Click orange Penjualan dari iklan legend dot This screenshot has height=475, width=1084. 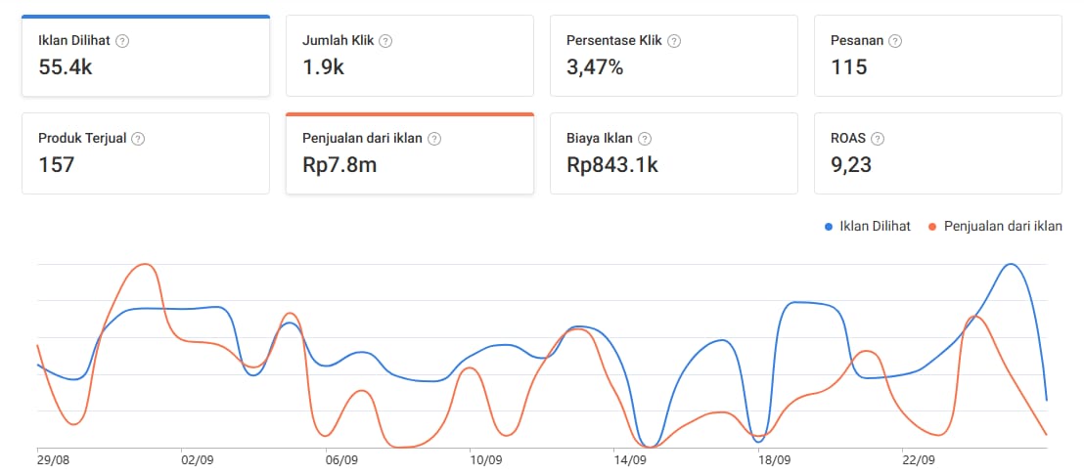pyautogui.click(x=933, y=227)
